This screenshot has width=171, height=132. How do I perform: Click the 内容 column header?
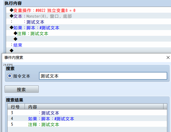click(94, 107)
